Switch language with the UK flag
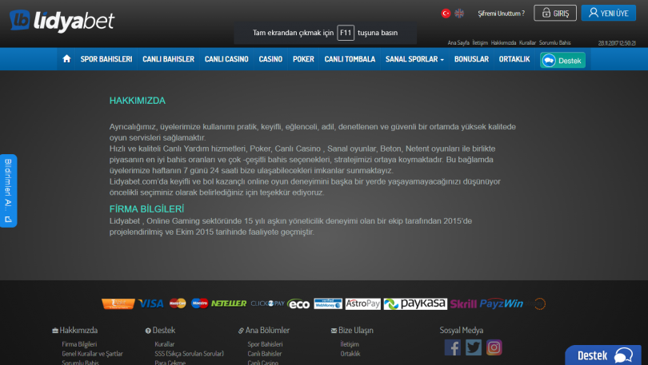This screenshot has width=648, height=365. 459,14
